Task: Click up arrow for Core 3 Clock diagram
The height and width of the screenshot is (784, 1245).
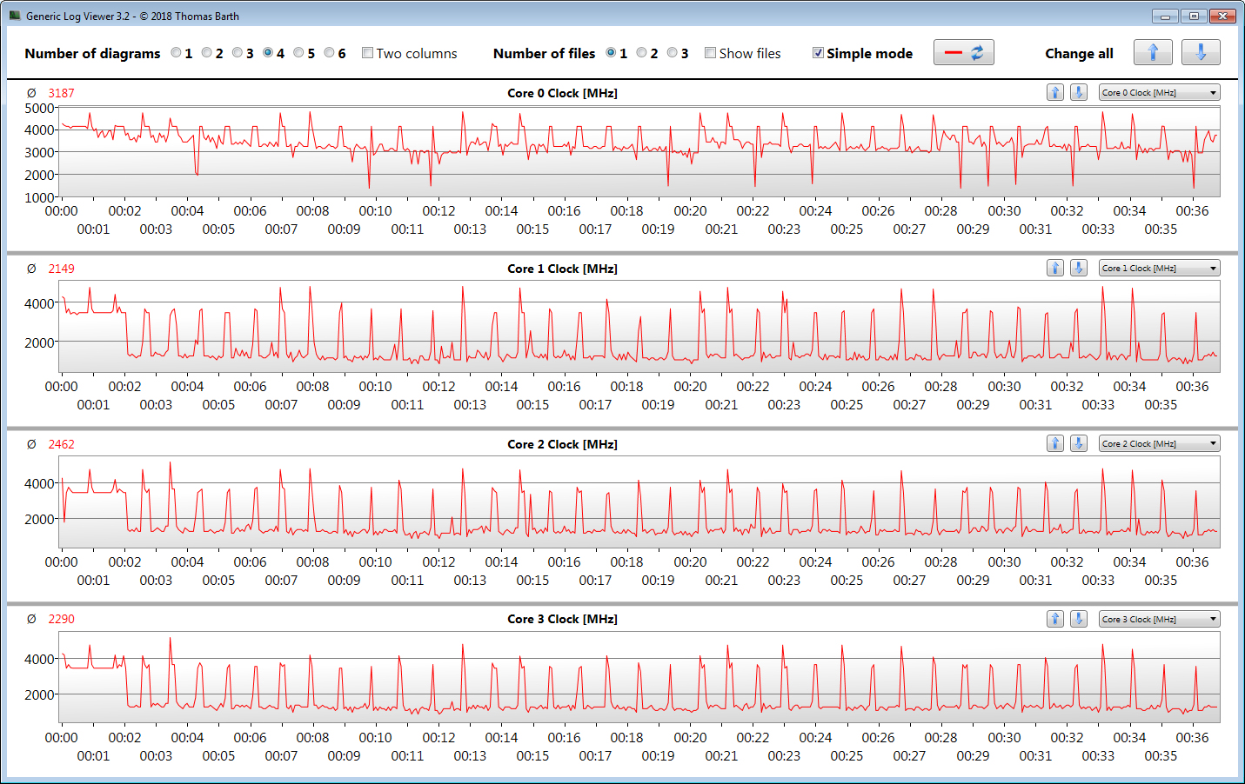Action: pyautogui.click(x=1054, y=619)
